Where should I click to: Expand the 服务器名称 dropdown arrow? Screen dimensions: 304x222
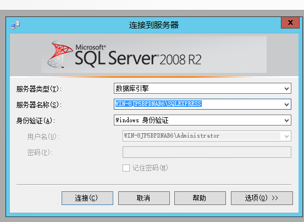tap(286, 105)
